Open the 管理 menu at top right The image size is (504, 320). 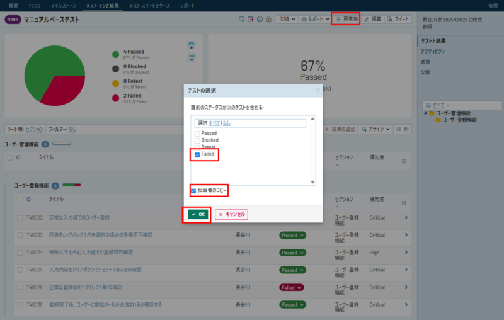[x=493, y=6]
